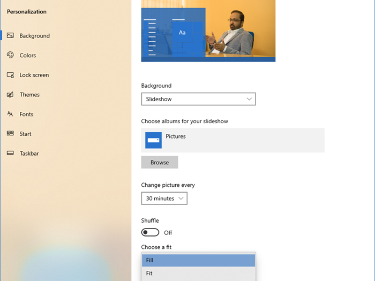Toggle the Shuffle switch on
Screen dimensions: 375x281
(x=150, y=233)
